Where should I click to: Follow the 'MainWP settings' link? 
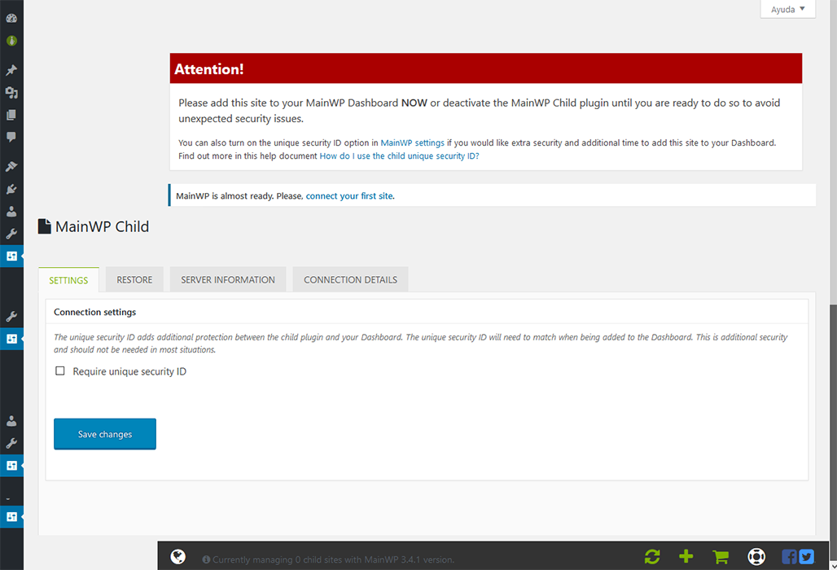[x=412, y=142]
